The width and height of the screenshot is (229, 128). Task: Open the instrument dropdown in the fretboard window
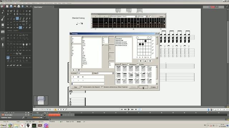143,16
